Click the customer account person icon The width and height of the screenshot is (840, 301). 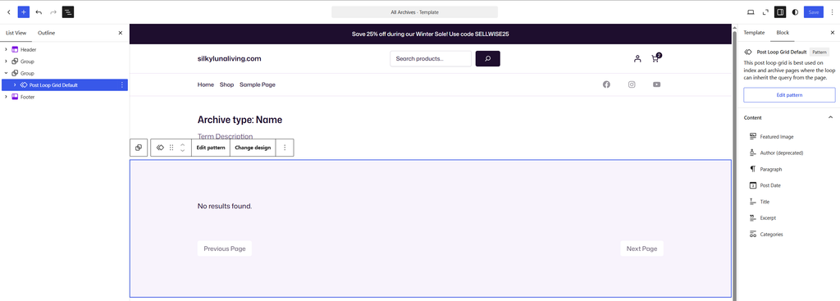[637, 59]
